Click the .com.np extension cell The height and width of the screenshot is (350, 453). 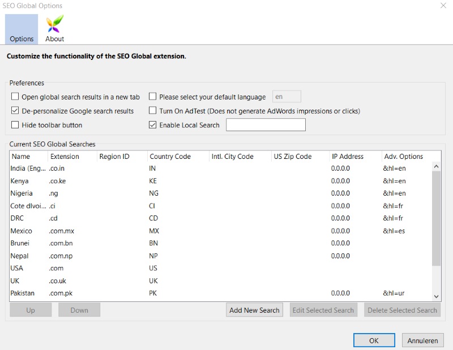pyautogui.click(x=61, y=256)
